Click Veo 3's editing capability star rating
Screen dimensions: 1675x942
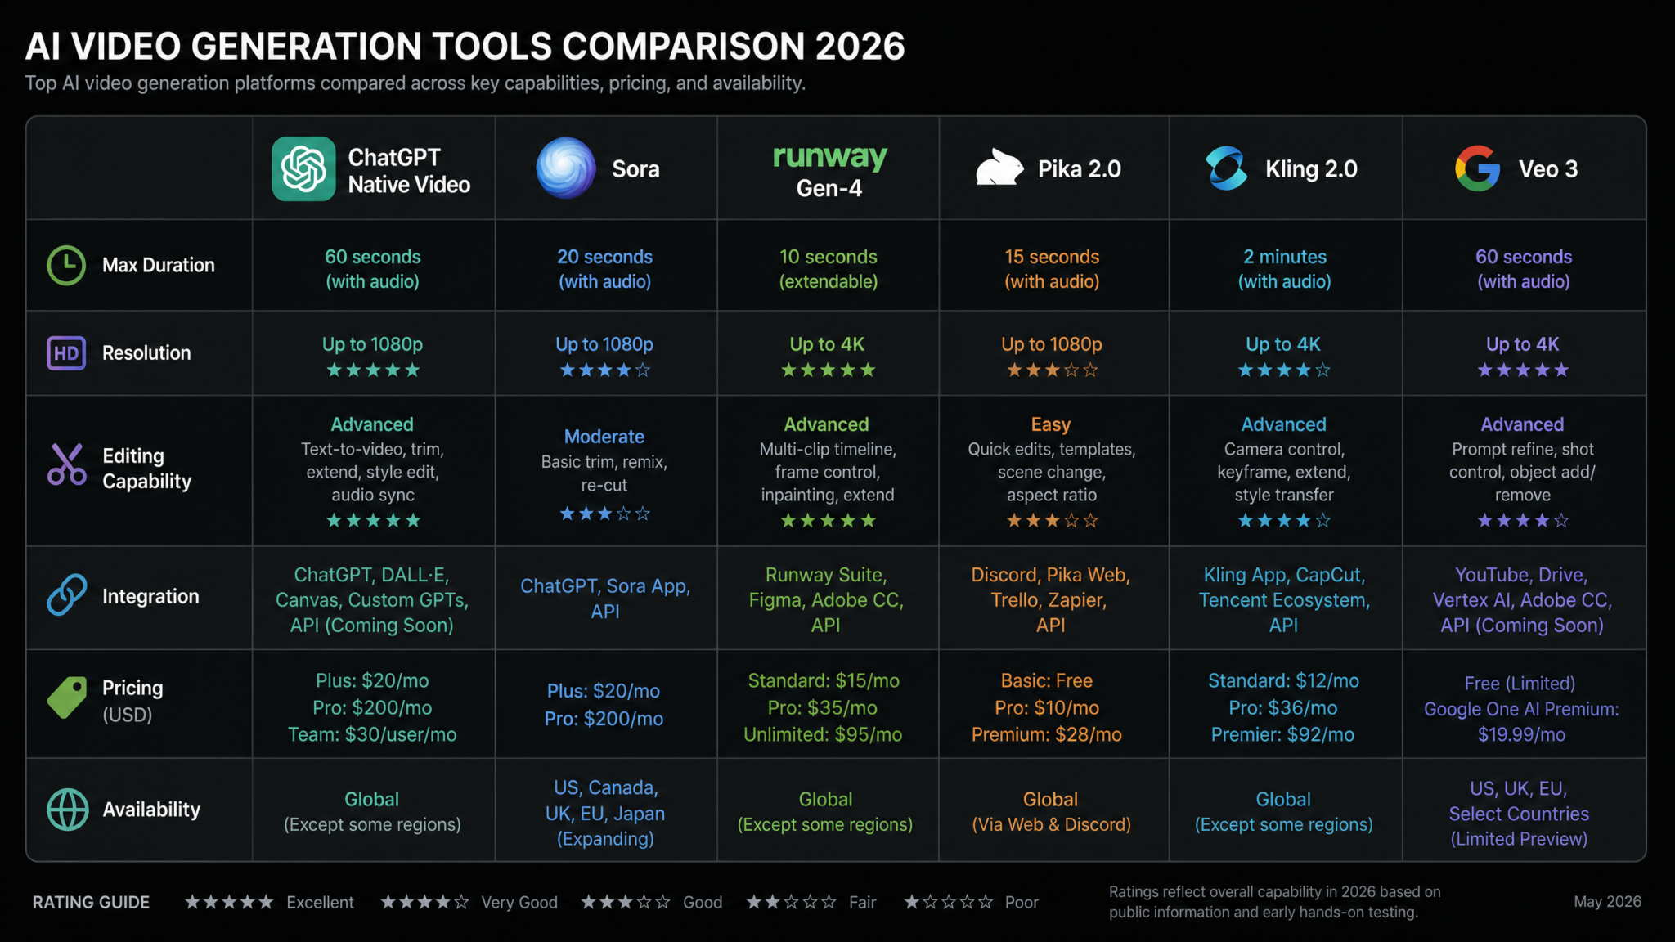pyautogui.click(x=1523, y=521)
